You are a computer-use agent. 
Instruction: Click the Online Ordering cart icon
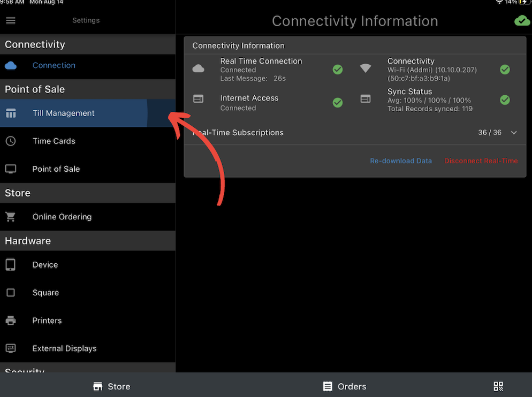tap(11, 217)
